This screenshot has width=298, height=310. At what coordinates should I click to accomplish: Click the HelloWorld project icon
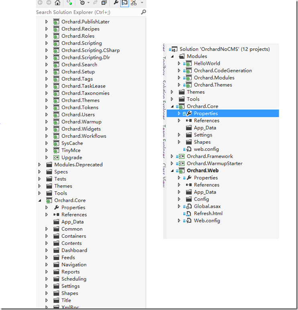[189, 63]
